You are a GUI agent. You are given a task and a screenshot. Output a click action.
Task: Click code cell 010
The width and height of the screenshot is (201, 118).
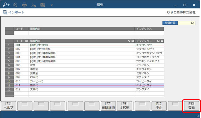(21, 81)
